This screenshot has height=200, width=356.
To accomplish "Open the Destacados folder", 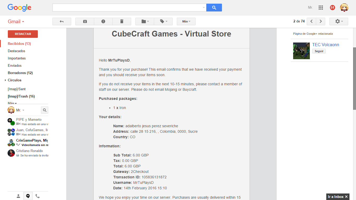I will [x=16, y=51].
